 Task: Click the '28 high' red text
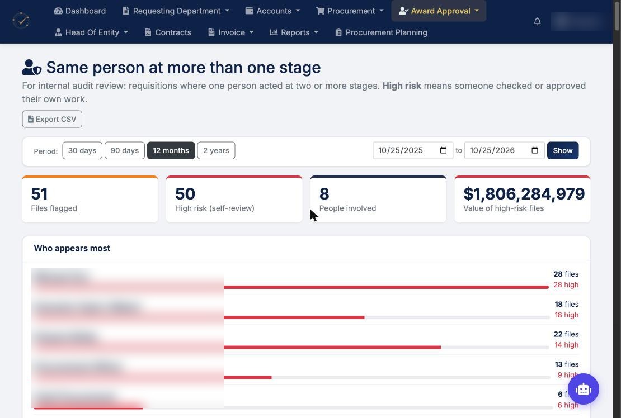[566, 285]
